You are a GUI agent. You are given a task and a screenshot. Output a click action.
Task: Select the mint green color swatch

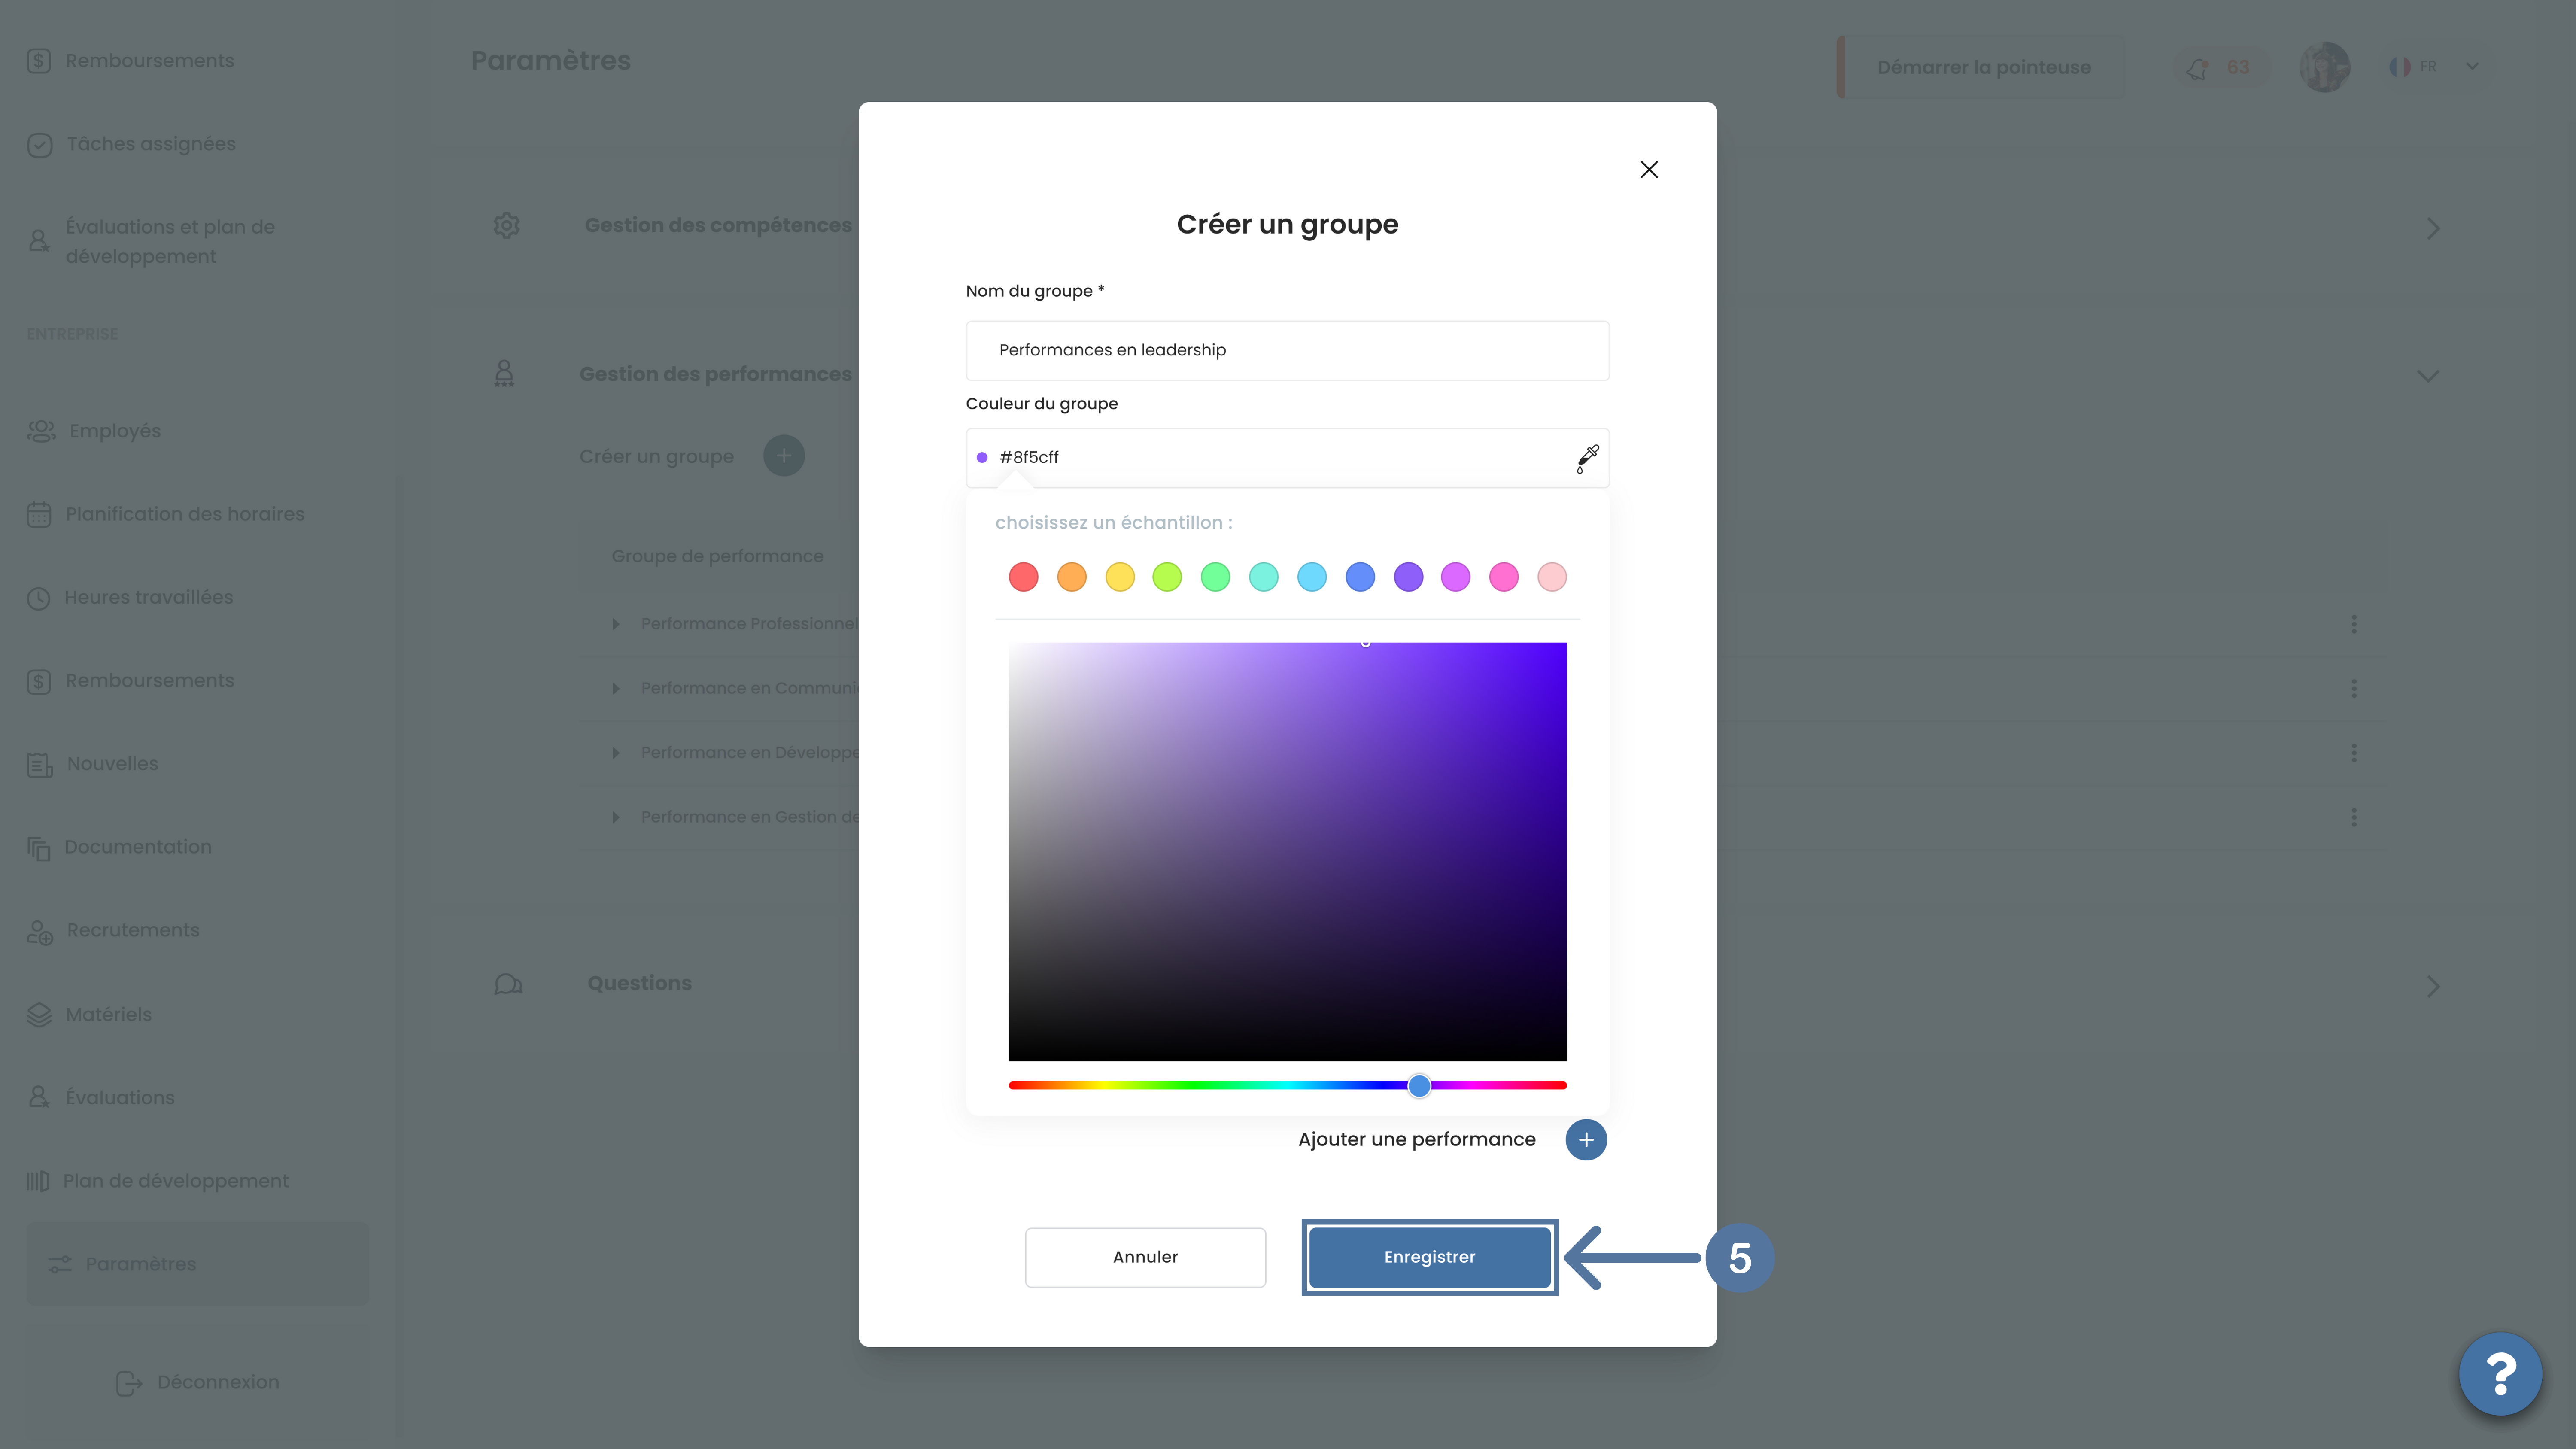(x=1215, y=577)
